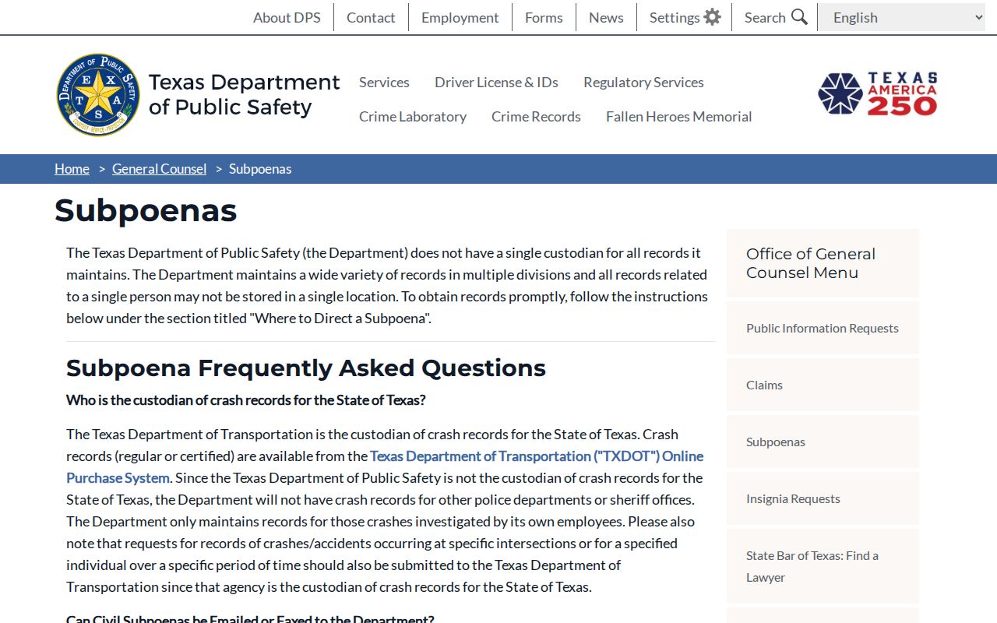Screen dimensions: 997x623
Task: Click Subpoena Frequently Asked Questions heading
Action: [306, 368]
